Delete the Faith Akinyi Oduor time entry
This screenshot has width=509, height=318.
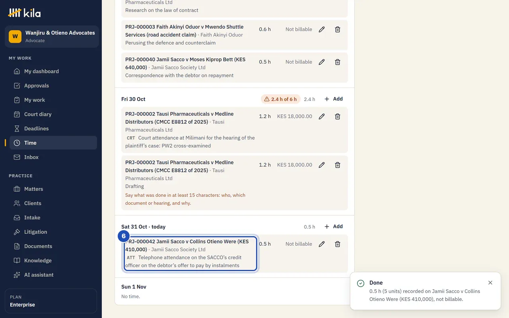(x=338, y=29)
